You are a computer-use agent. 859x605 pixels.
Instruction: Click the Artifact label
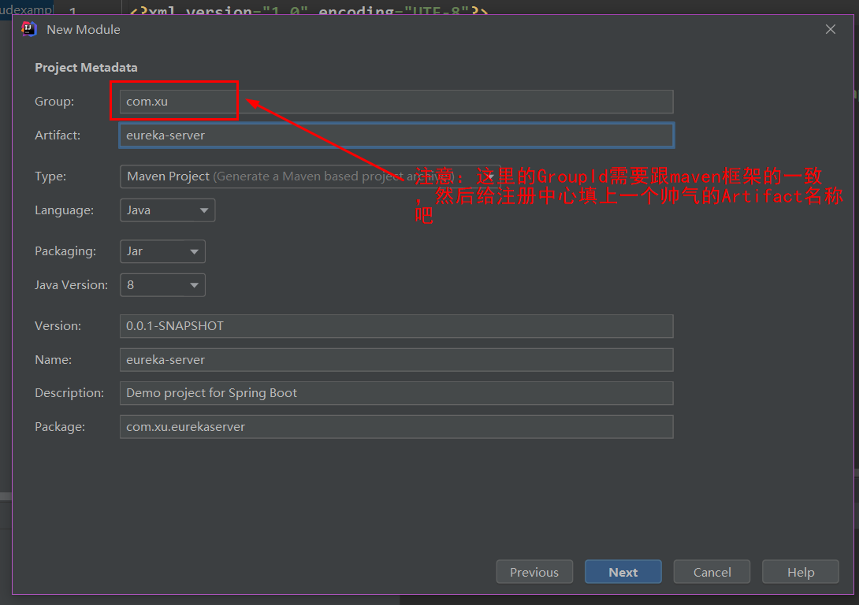[x=58, y=135]
